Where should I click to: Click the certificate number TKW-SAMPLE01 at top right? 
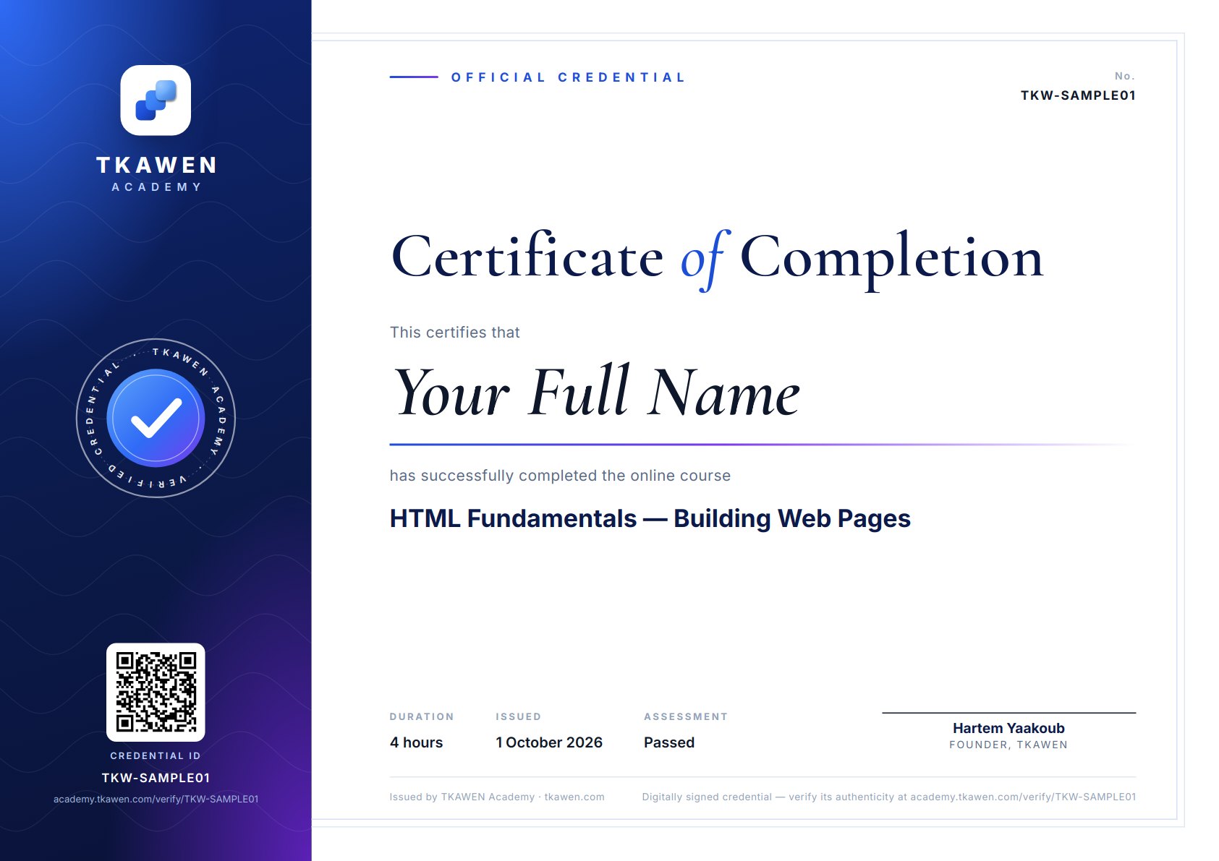point(1078,95)
